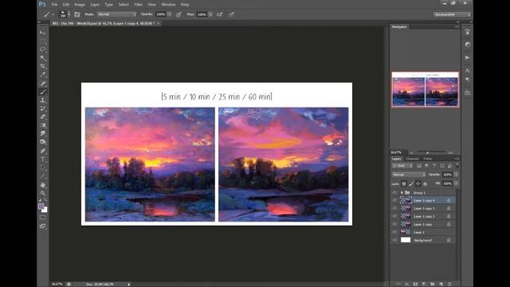This screenshot has width=510, height=287.
Task: Select the Clone Stamp tool
Action: point(42,100)
